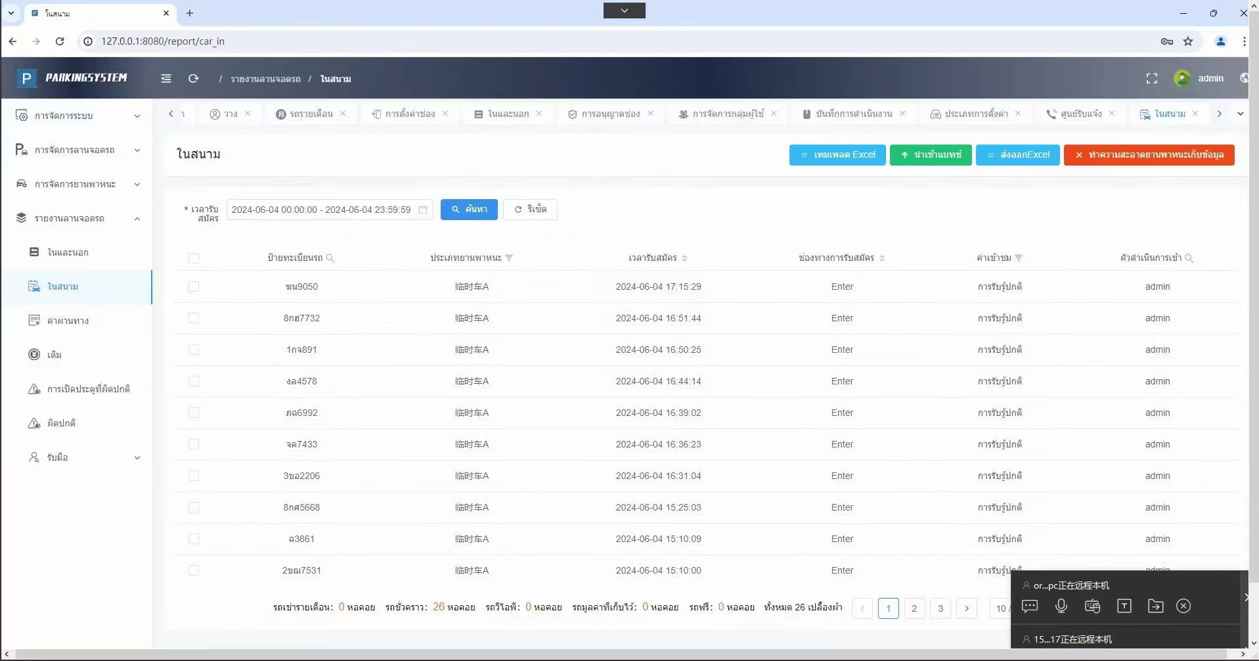Open filter icon on ประเภทยานพาหนะ column

coord(509,258)
